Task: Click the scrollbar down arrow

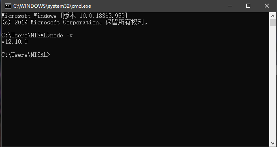Action: (x=273, y=143)
